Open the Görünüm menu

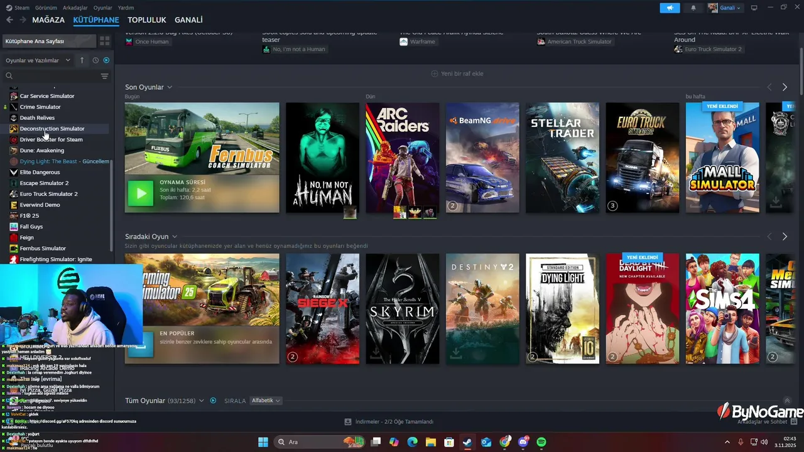pyautogui.click(x=46, y=8)
